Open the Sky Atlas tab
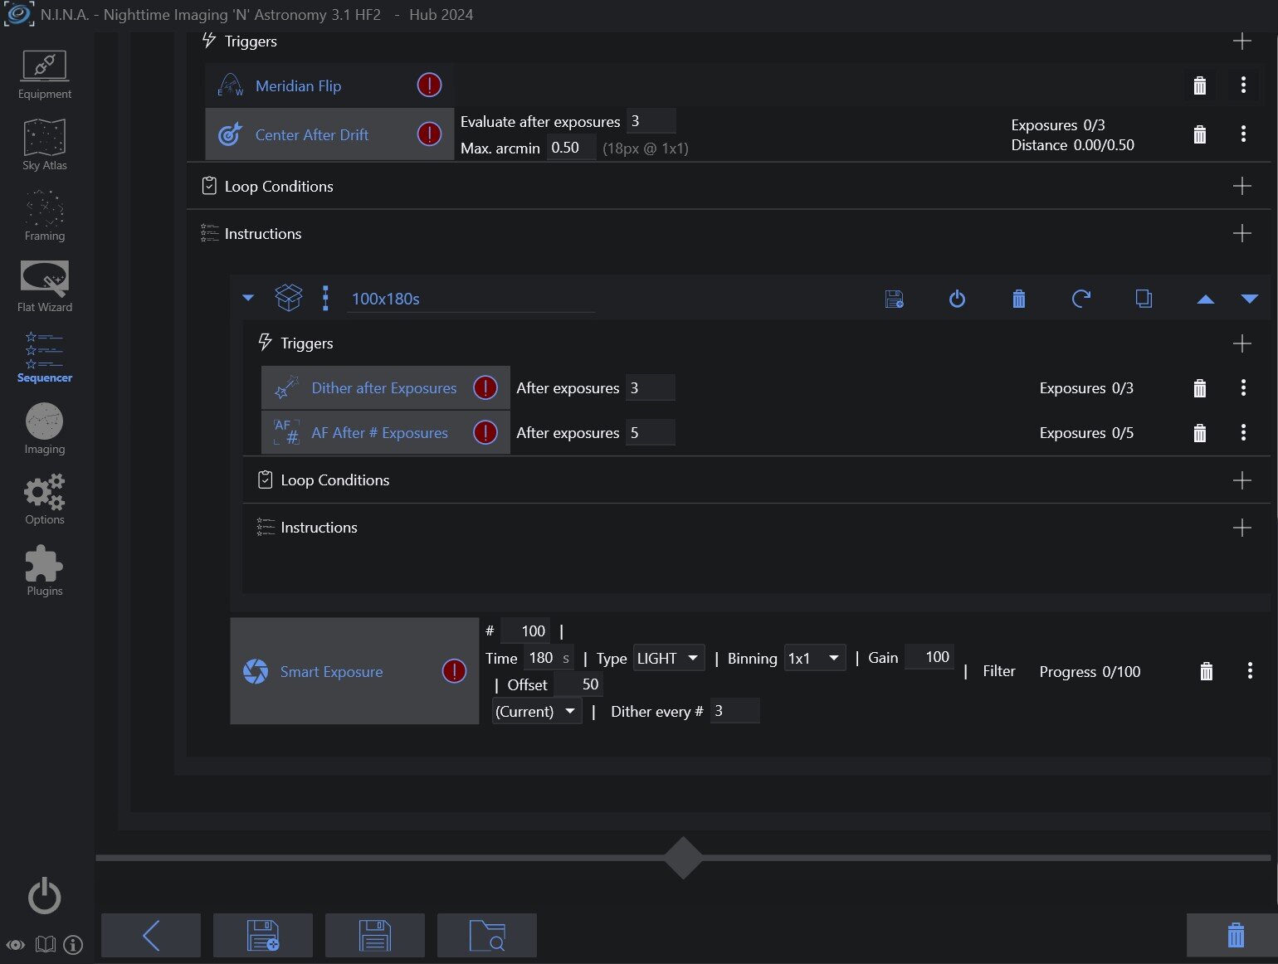 pyautogui.click(x=45, y=145)
